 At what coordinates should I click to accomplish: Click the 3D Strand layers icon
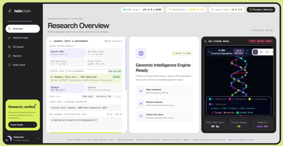pyautogui.click(x=9, y=47)
